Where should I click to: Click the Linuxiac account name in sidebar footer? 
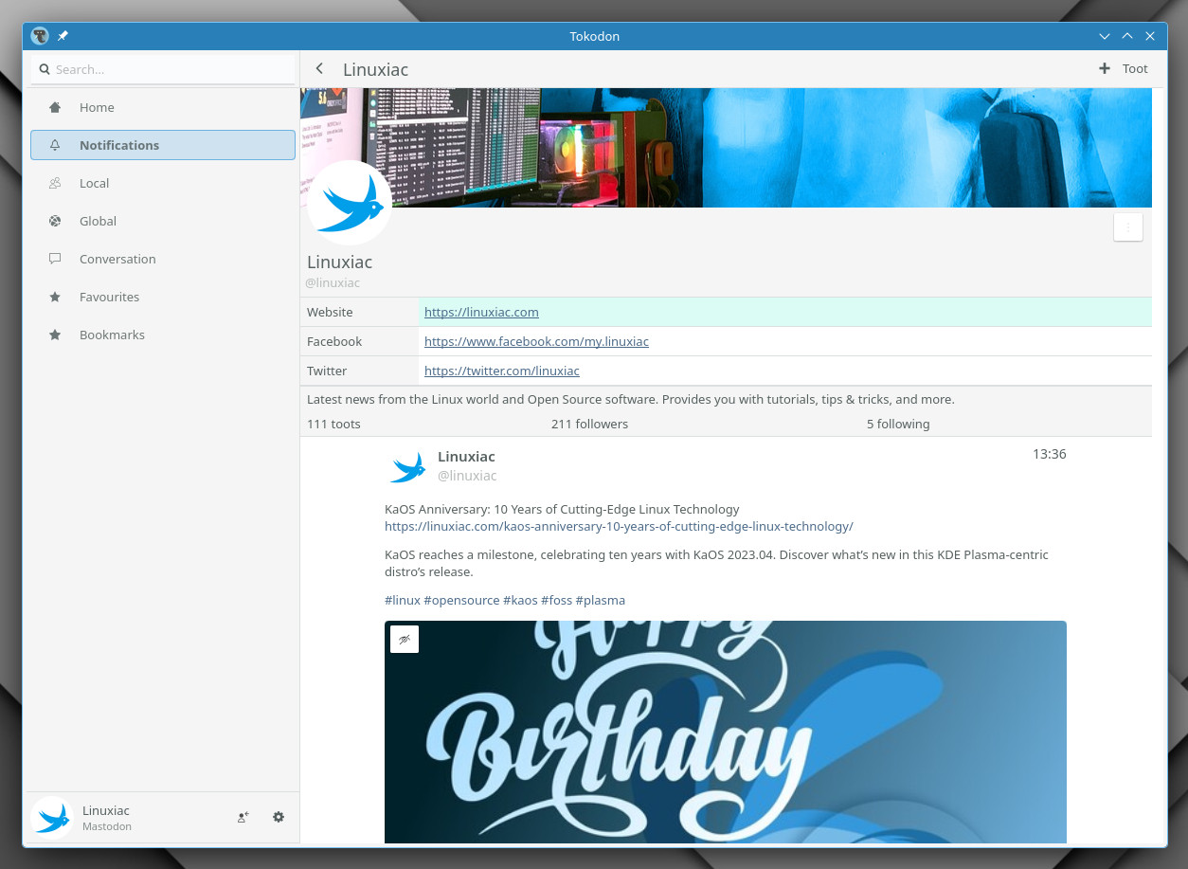[106, 810]
